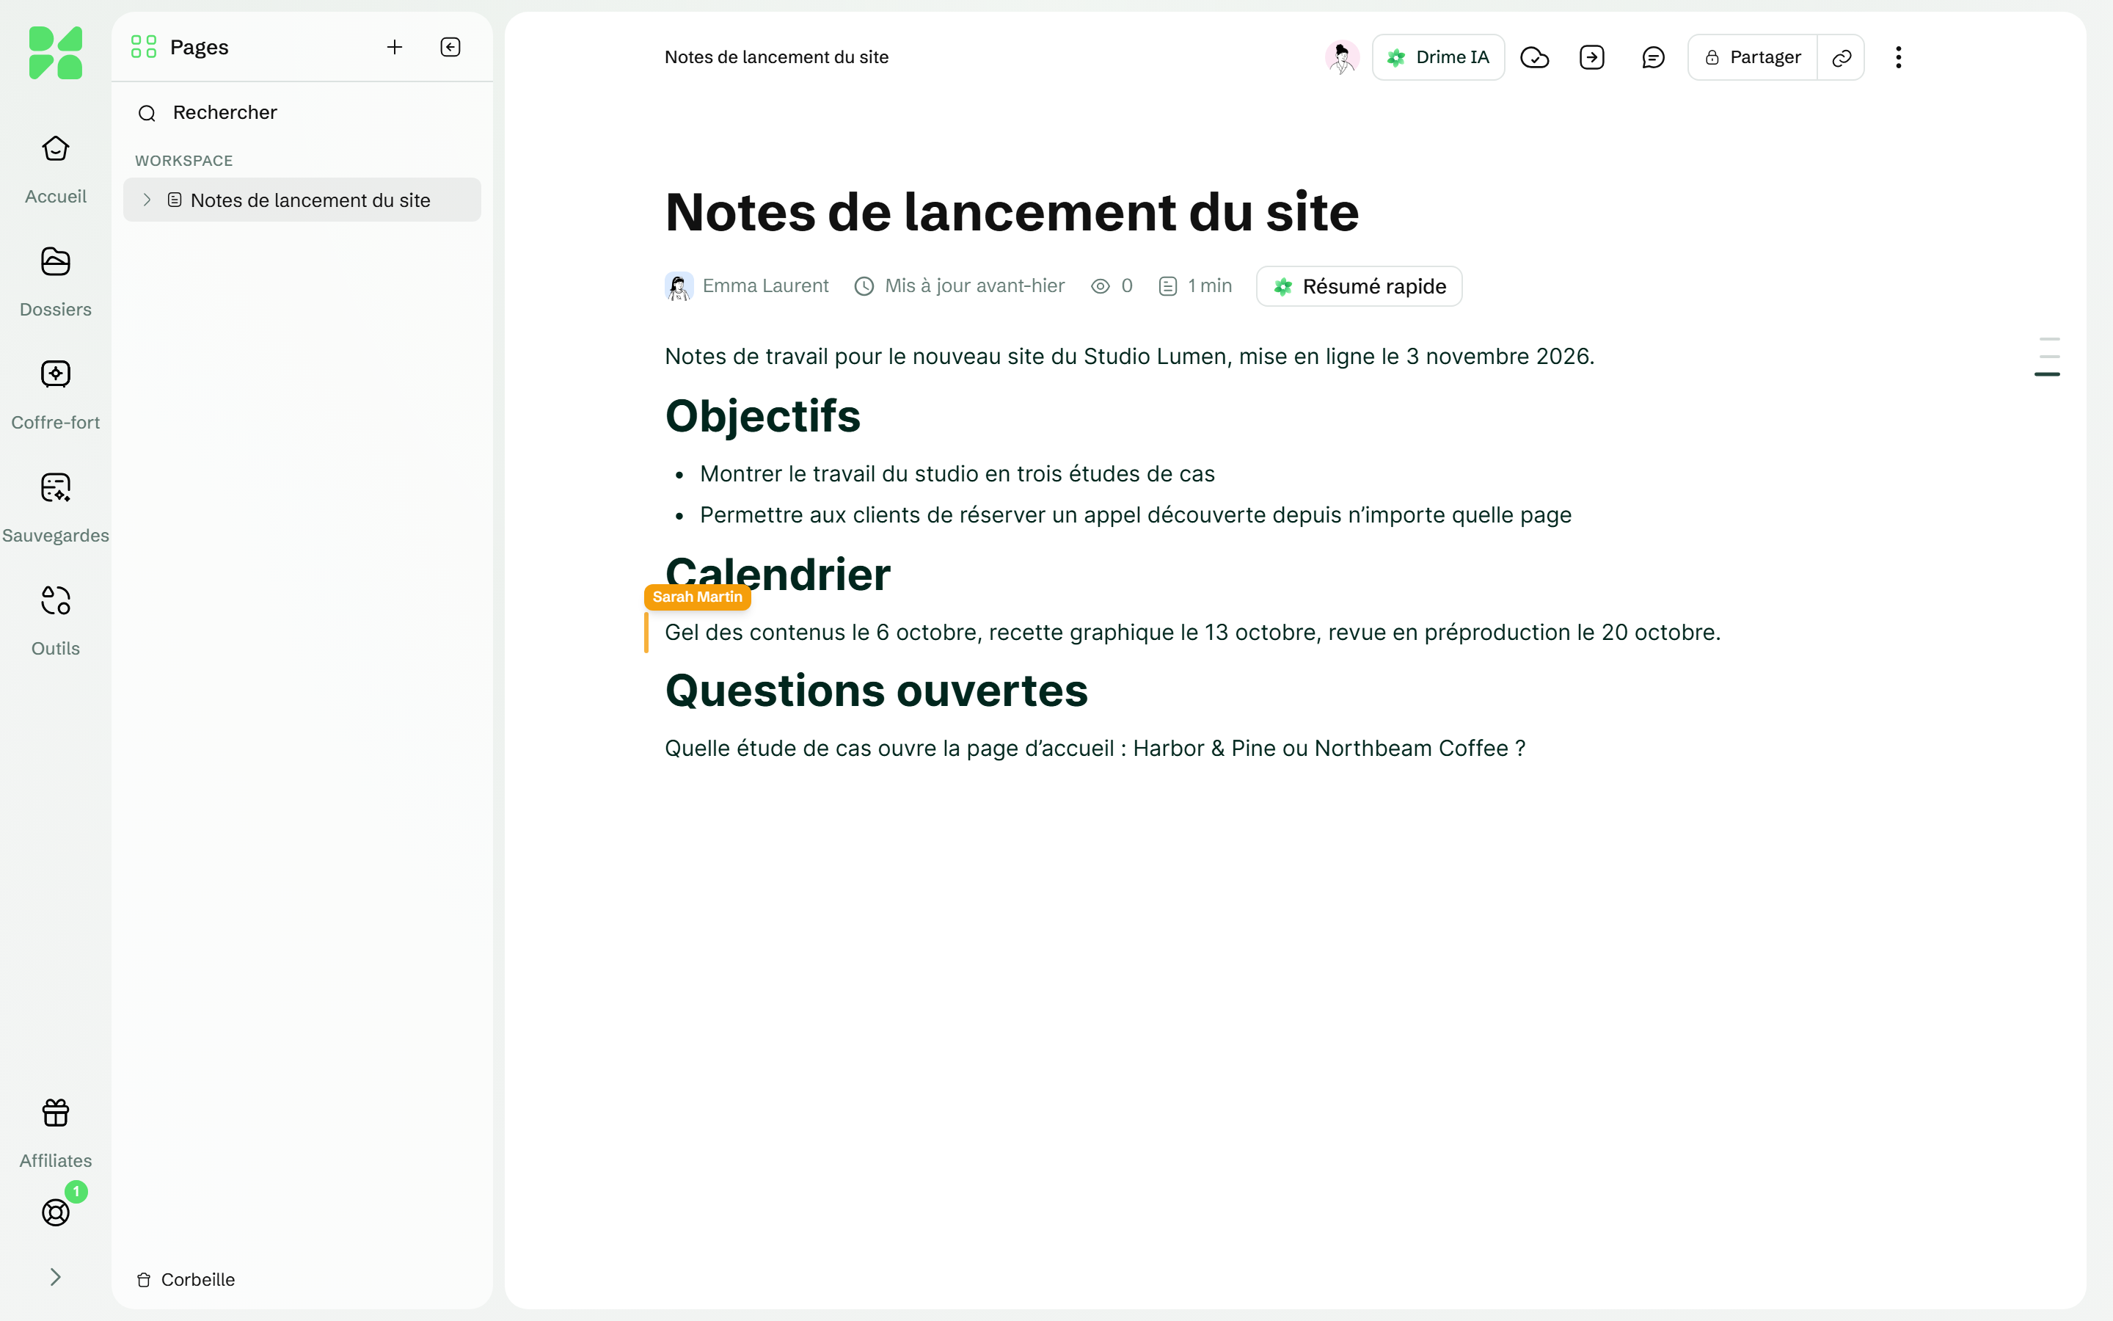Click the Partager button
Viewport: 2113px width, 1321px height.
tap(1752, 58)
